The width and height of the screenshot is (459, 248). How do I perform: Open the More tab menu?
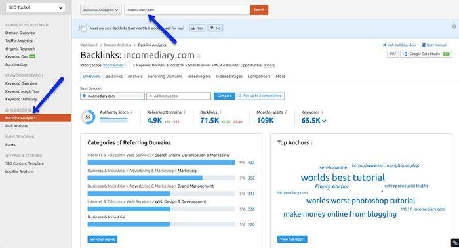click(281, 76)
